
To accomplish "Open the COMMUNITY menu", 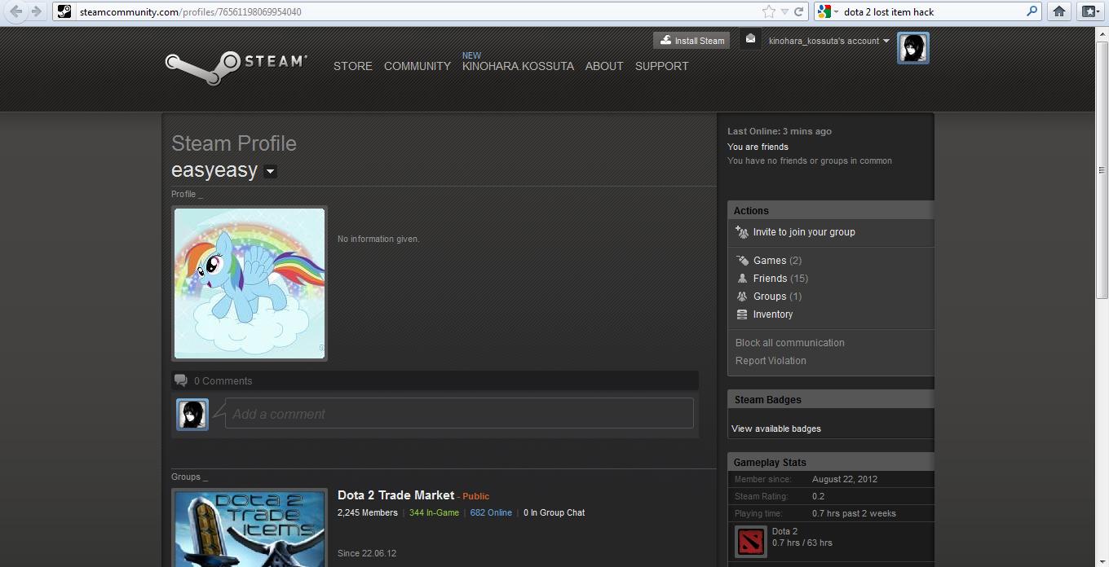I will [418, 66].
